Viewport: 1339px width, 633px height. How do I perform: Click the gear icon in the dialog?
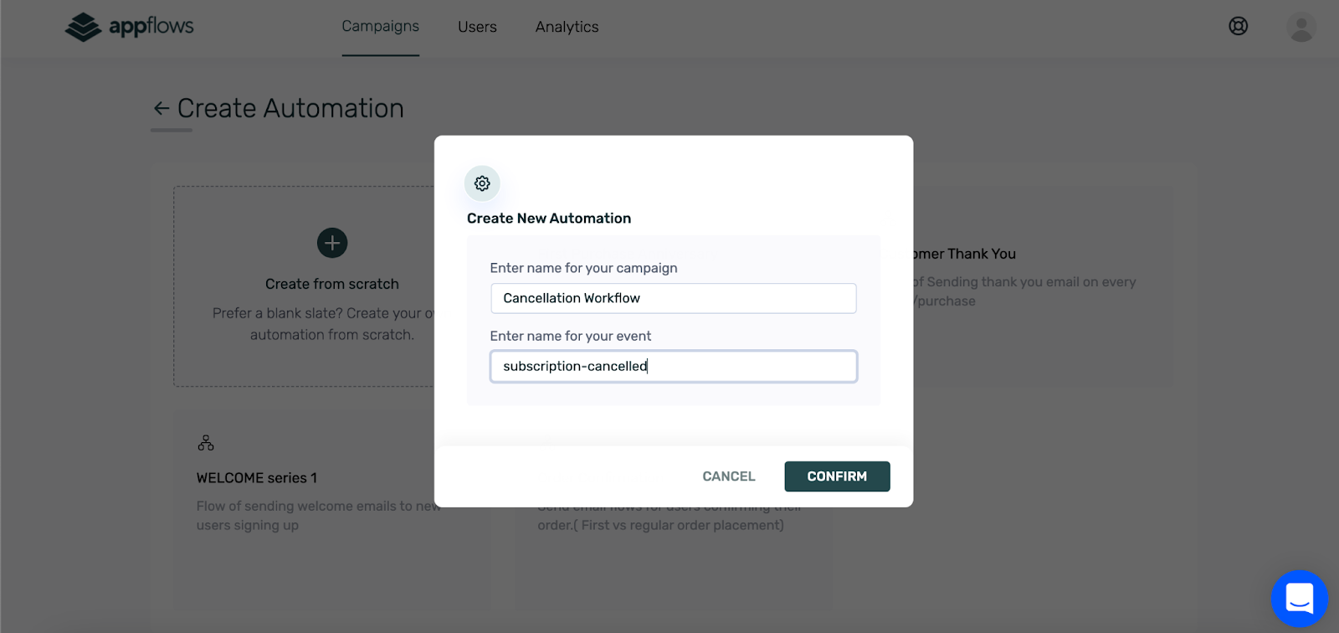[482, 183]
